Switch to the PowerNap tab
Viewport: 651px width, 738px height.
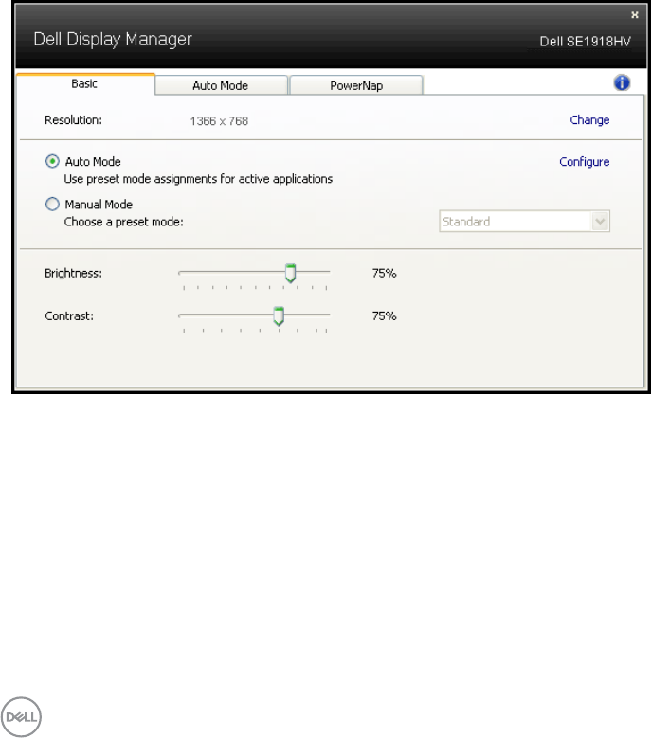(x=356, y=85)
